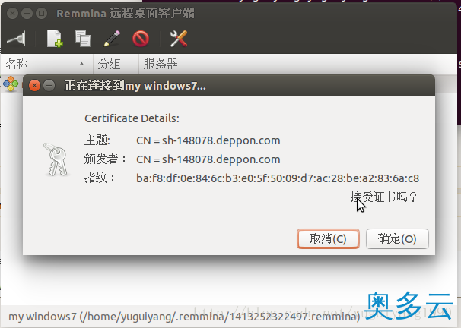Click the fingerprint value ba:f8:df:0e...
461x328 pixels.
pyautogui.click(x=278, y=178)
